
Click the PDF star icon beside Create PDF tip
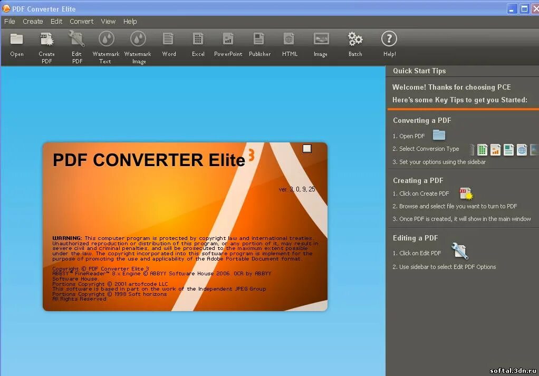pyautogui.click(x=466, y=194)
